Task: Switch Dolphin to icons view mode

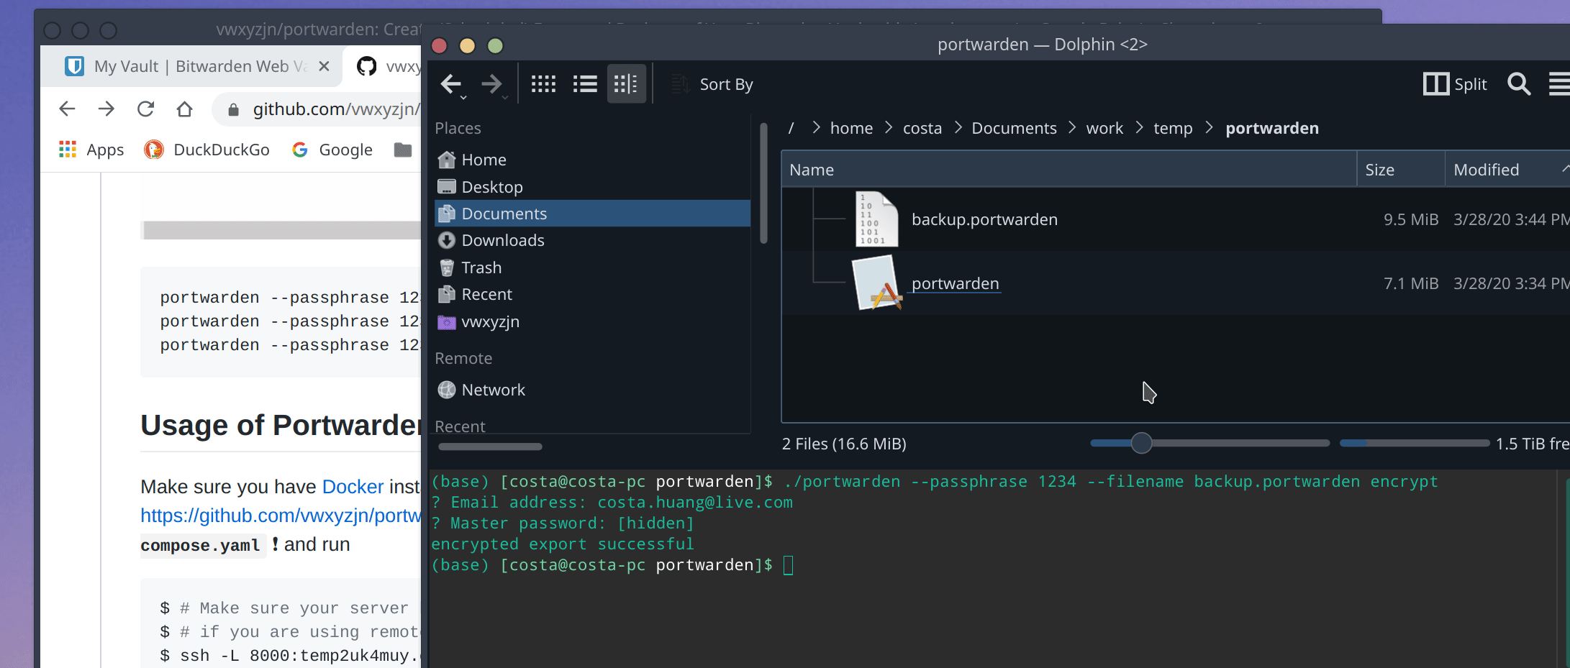Action: pyautogui.click(x=543, y=84)
